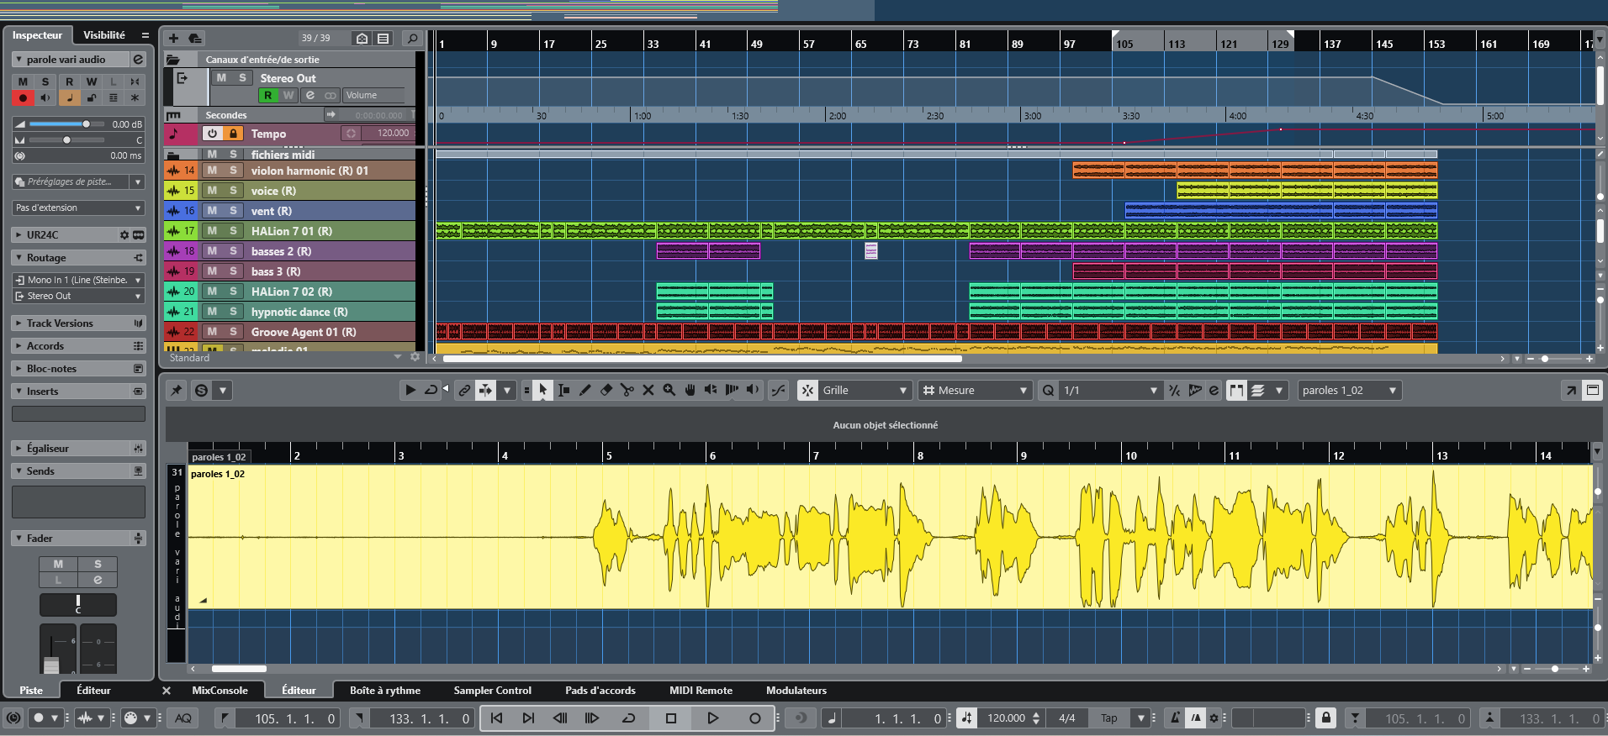Pick the Split scissors tool
This screenshot has width=1608, height=736.
tap(627, 390)
